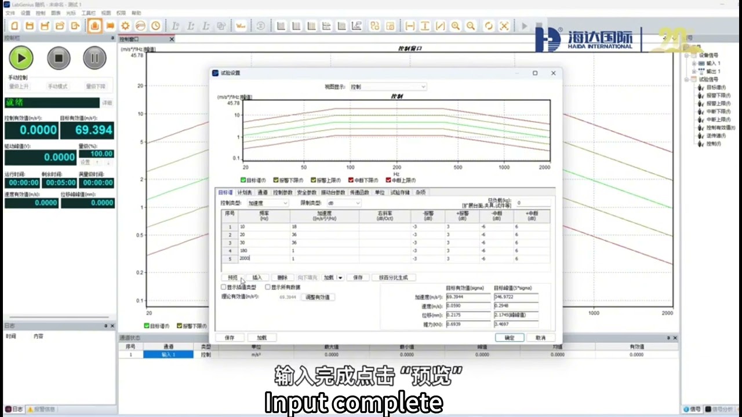Switch to the 控制参数 tab
This screenshot has height=417, width=742.
coord(283,192)
